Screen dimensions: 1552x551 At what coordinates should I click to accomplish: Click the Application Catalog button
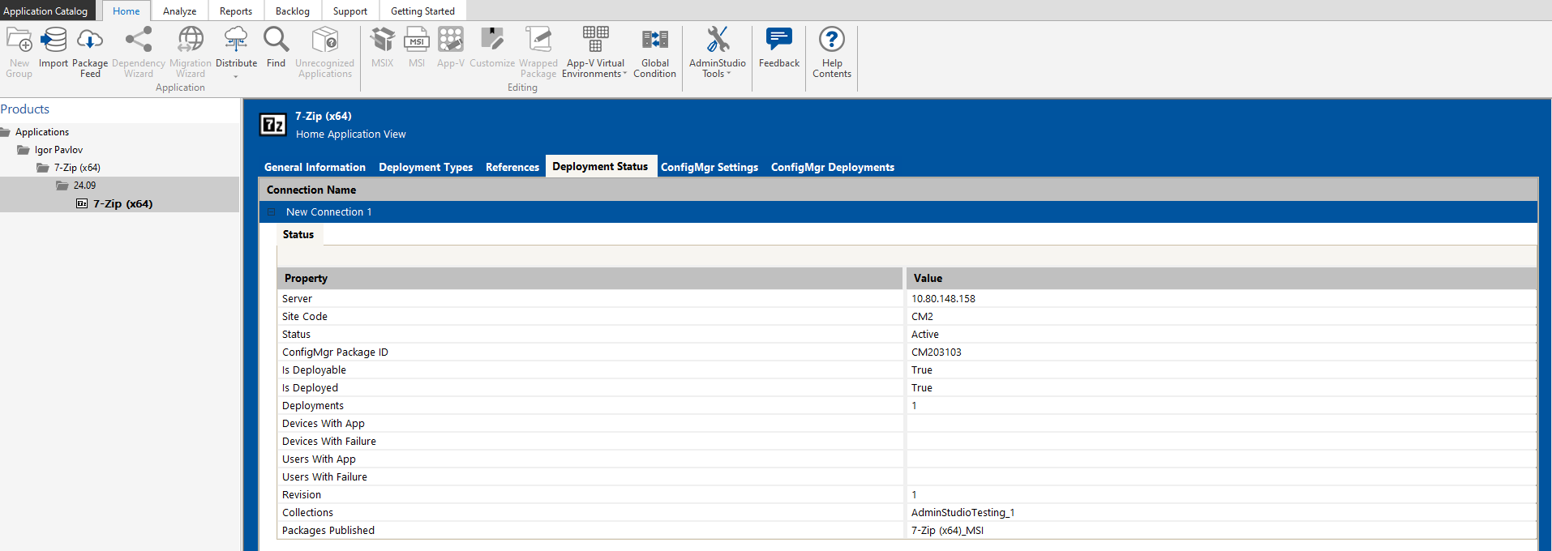click(x=46, y=11)
